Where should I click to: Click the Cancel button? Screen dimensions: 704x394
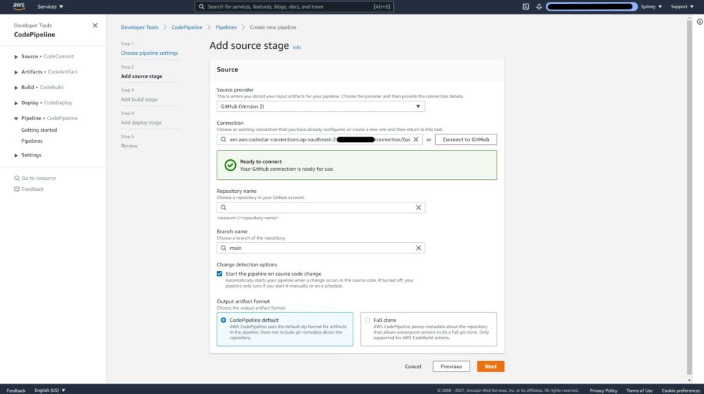(x=413, y=367)
